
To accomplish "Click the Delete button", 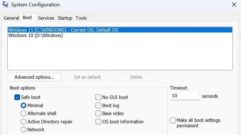I will coord(136,77).
